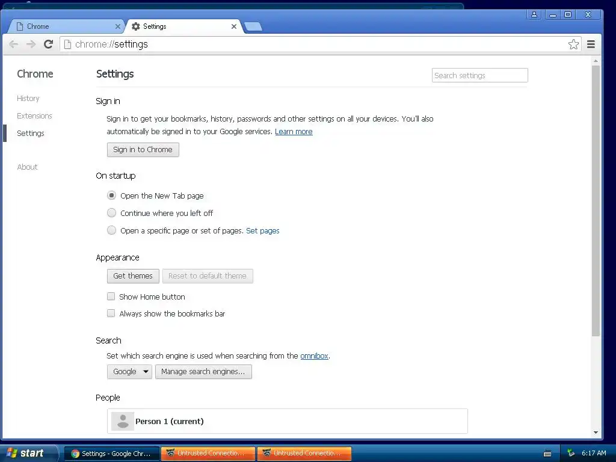The image size is (616, 462).
Task: Open History in the sidebar
Action: 28,98
